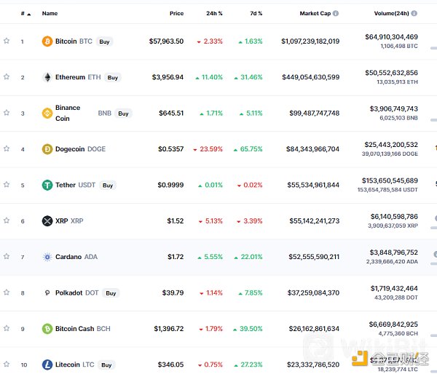Favorite Polkadot with its star
This screenshot has width=437, height=374.
[7, 293]
